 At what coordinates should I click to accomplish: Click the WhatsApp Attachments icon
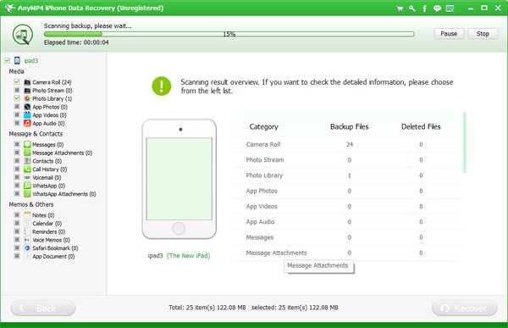click(x=27, y=194)
